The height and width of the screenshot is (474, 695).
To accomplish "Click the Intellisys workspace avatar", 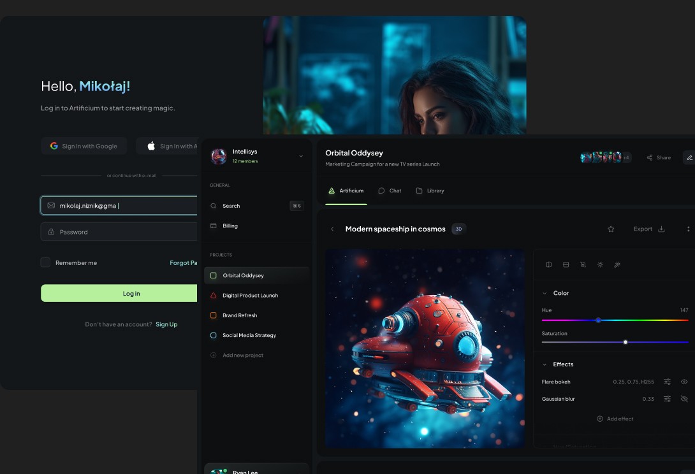I will tap(219, 156).
